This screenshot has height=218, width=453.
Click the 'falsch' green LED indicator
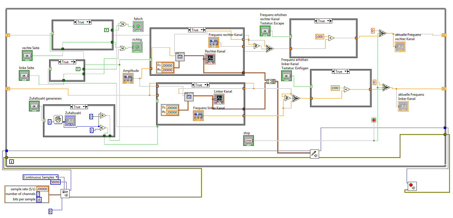point(138,26)
